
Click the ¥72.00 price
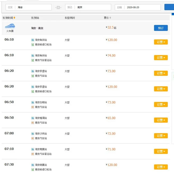pyautogui.click(x=111, y=134)
